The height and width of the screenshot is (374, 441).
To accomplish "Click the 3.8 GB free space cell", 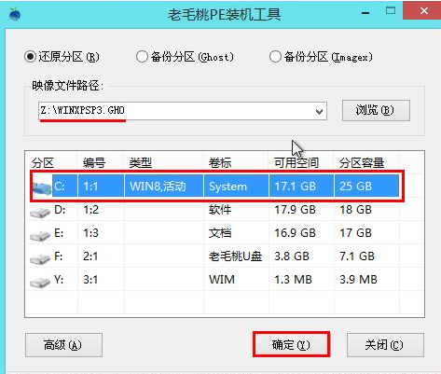I will point(292,256).
